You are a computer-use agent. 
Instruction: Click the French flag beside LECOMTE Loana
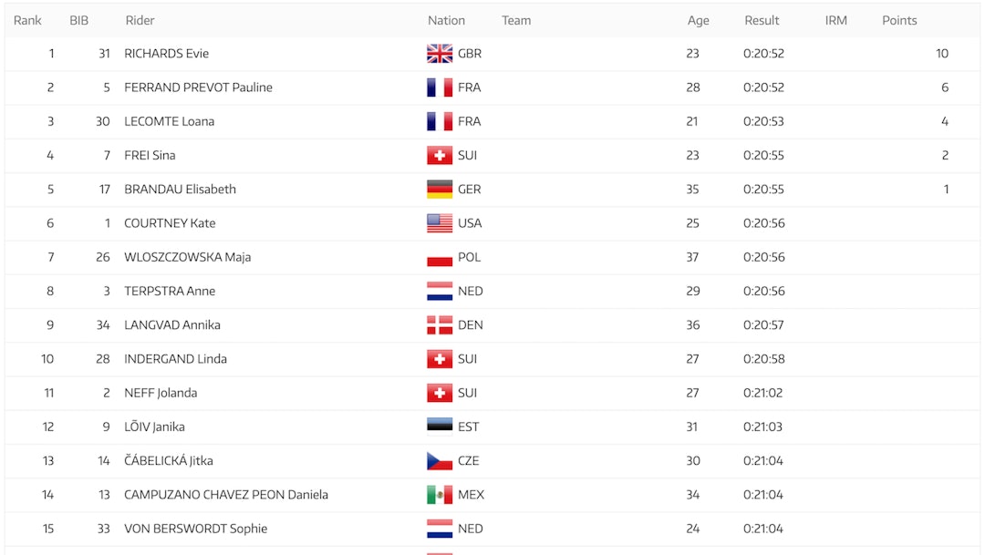pos(440,121)
